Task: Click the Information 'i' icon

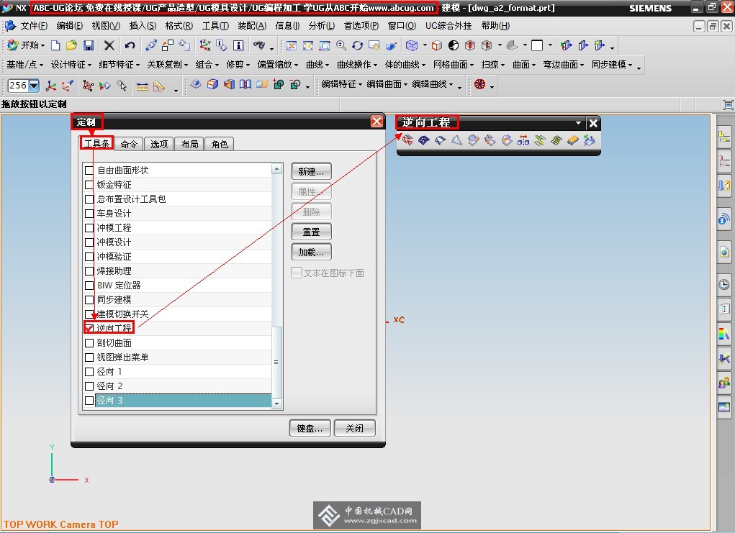Action: click(x=238, y=45)
